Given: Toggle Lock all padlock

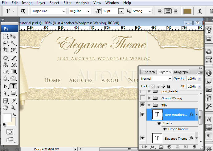Looking at the screenshot, I should (168, 86).
